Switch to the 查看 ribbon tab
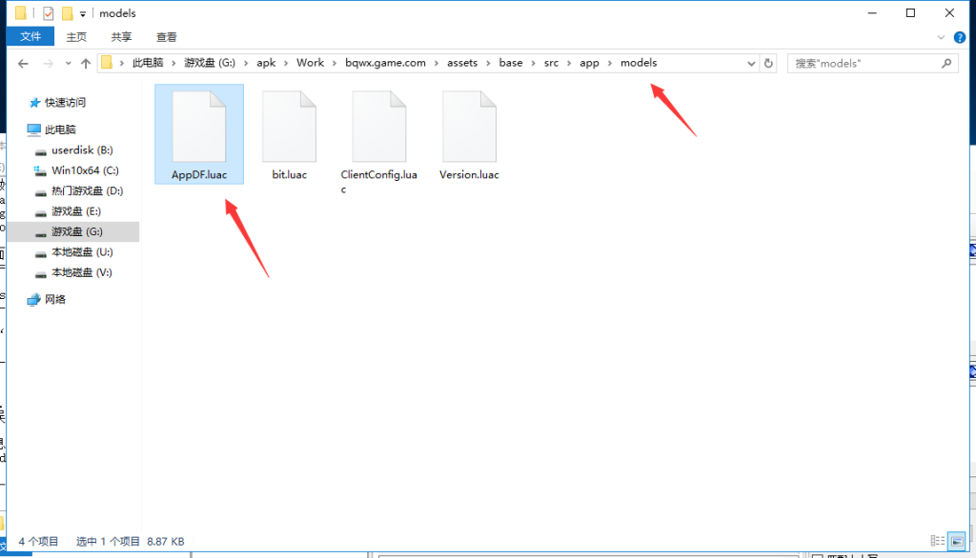The width and height of the screenshot is (976, 558). pyautogui.click(x=166, y=37)
